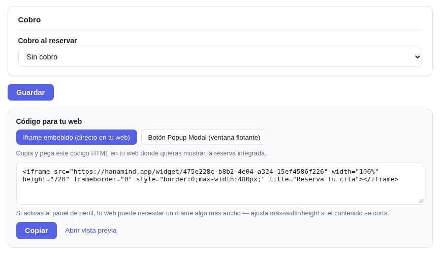The width and height of the screenshot is (443, 258).
Task: Open the Abrir vista previa link
Action: point(91,230)
